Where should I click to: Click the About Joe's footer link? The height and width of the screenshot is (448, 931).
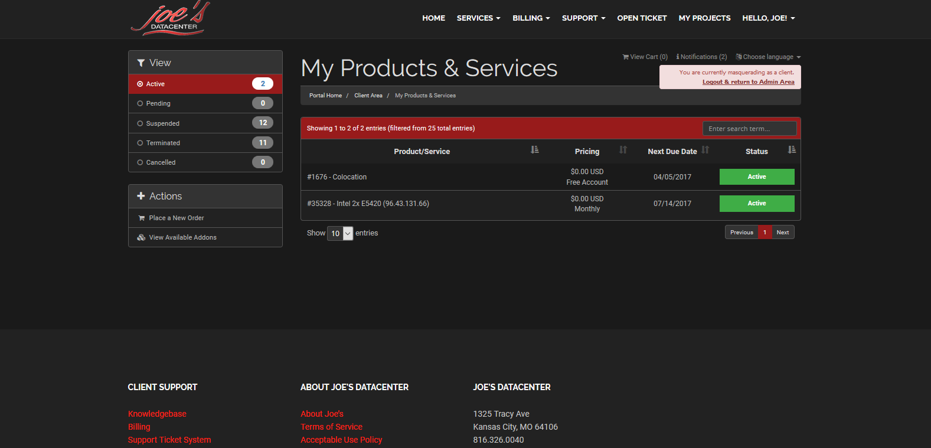(x=322, y=414)
